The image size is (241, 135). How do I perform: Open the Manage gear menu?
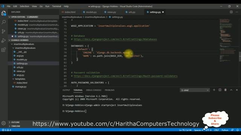point(3,123)
